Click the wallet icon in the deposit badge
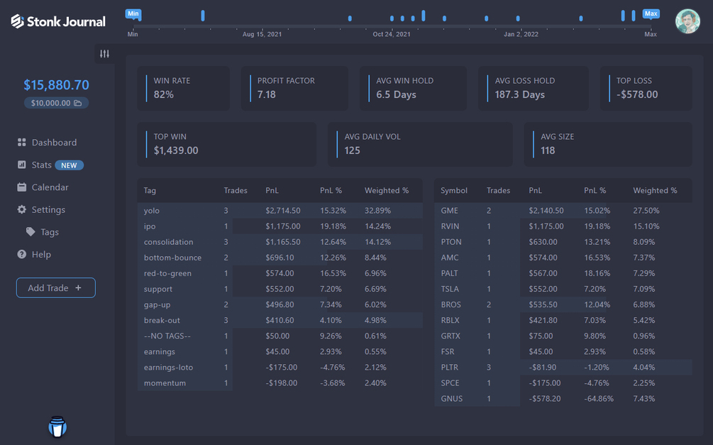Viewport: 713px width, 445px height. pos(78,103)
